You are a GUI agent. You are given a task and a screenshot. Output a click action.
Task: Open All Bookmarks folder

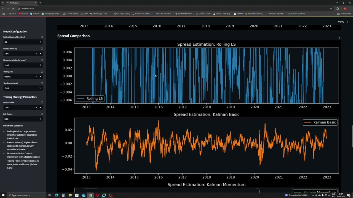coord(344,14)
